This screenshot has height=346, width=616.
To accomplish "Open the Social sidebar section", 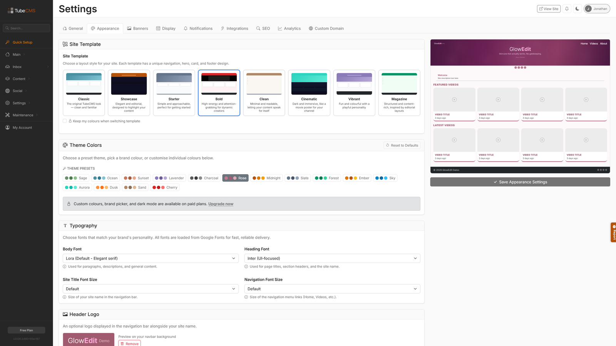I will [x=17, y=91].
